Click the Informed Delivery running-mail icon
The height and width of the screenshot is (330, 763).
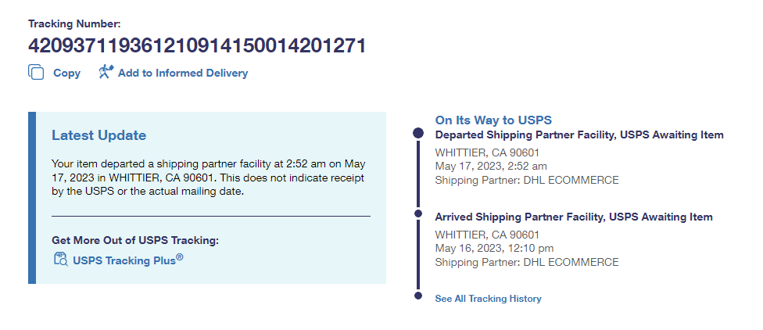(x=106, y=73)
